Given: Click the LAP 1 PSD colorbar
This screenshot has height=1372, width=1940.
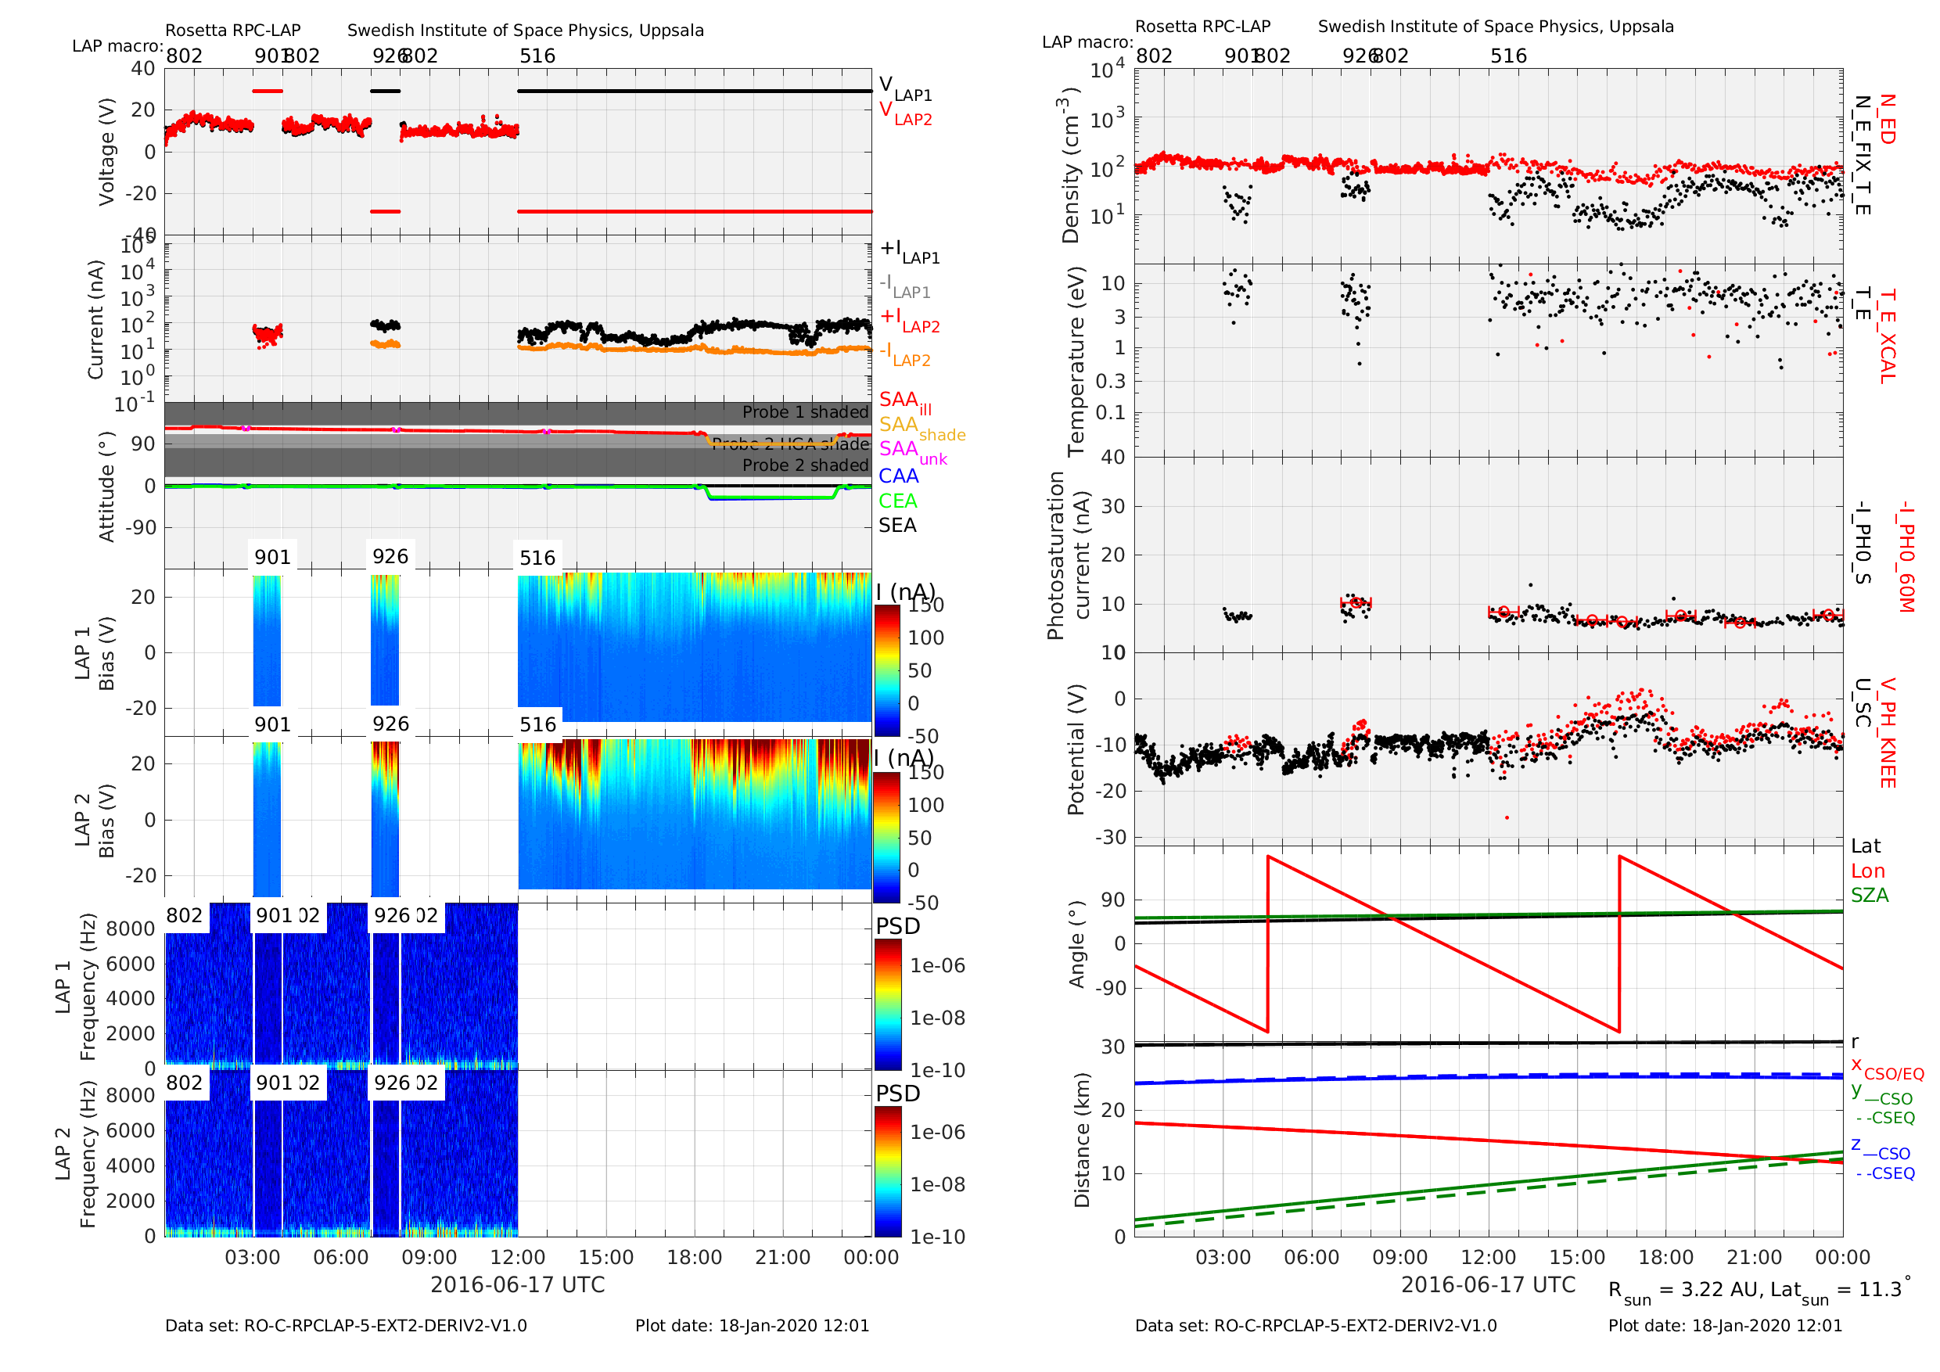Looking at the screenshot, I should [x=887, y=1005].
